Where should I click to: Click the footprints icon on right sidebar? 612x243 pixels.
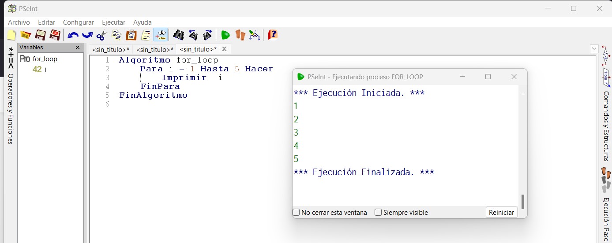pos(606,180)
